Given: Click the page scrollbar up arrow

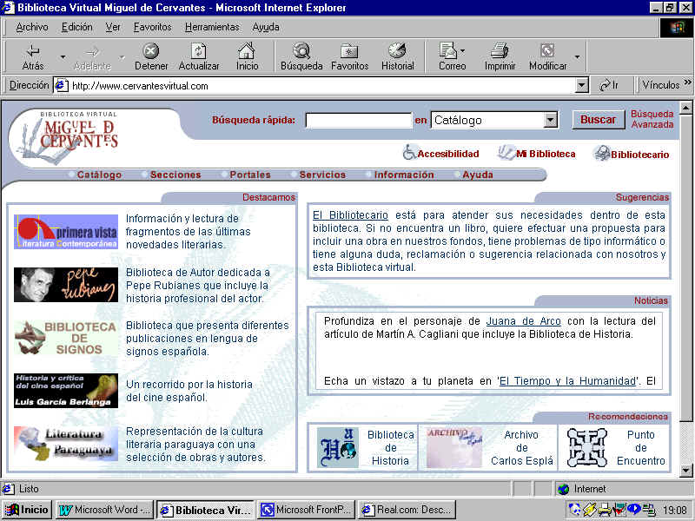Looking at the screenshot, I should click(x=686, y=107).
